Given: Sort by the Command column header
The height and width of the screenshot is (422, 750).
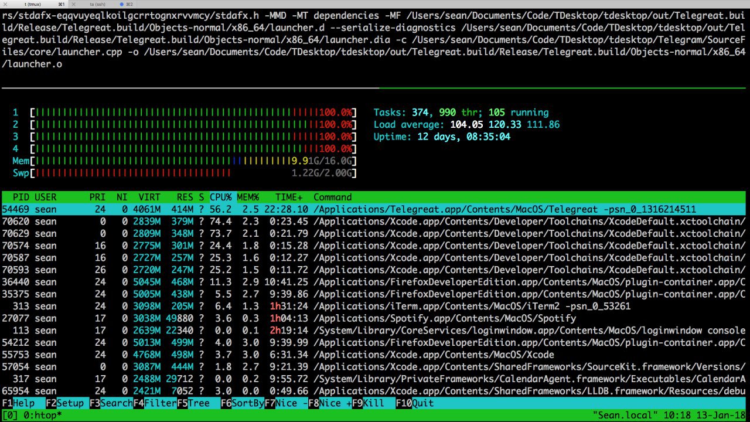Looking at the screenshot, I should (x=333, y=197).
